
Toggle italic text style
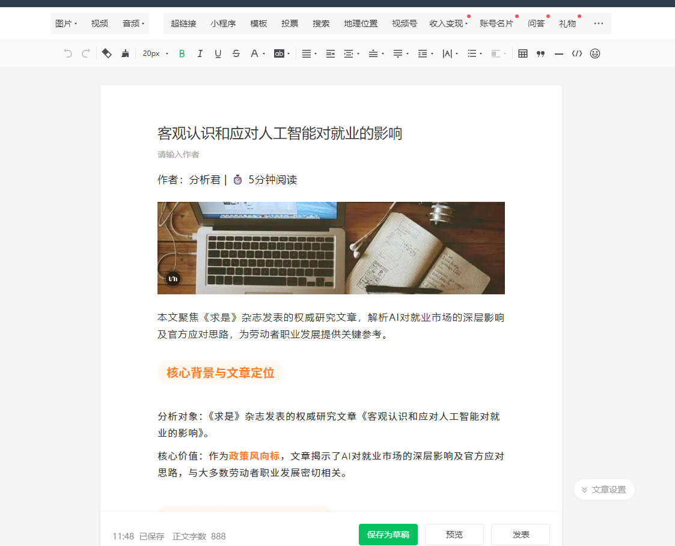tap(200, 53)
